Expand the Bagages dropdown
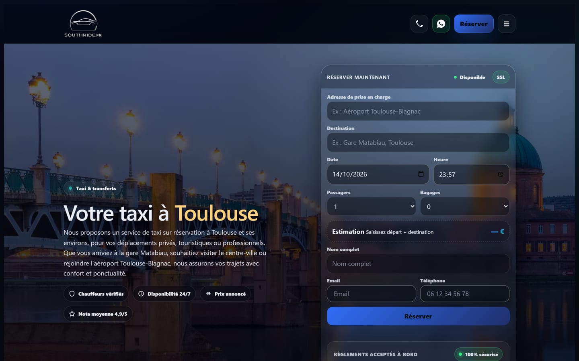 click(x=465, y=207)
